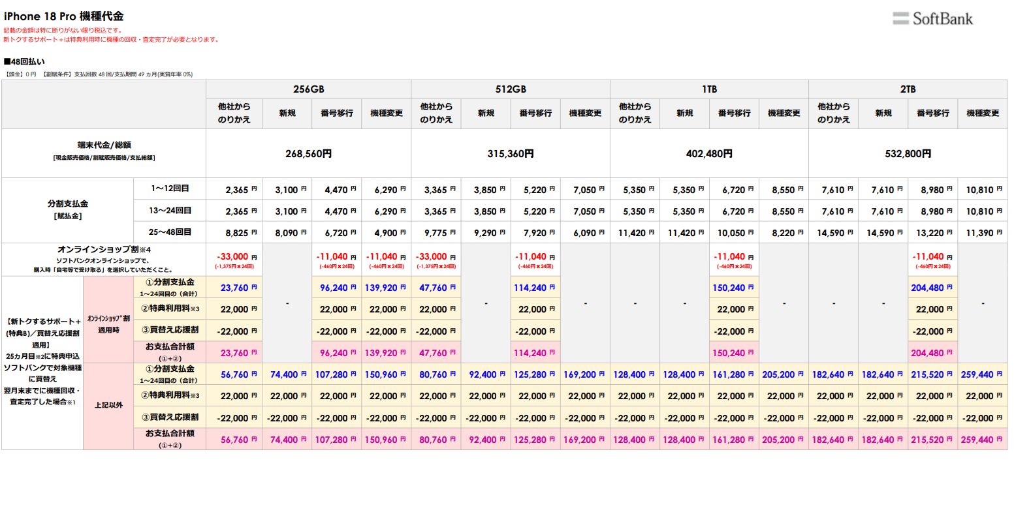The width and height of the screenshot is (1014, 514).
Task: Select the "11,390円" cell
Action: (983, 233)
